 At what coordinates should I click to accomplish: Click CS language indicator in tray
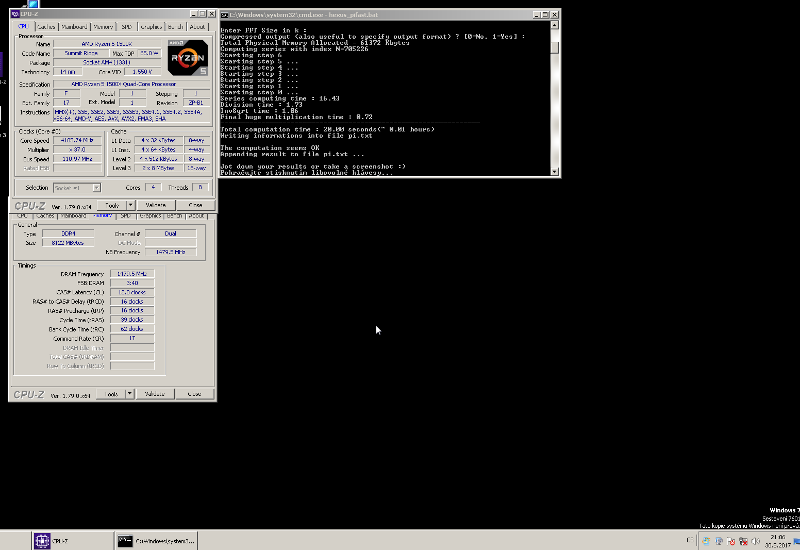coord(690,540)
